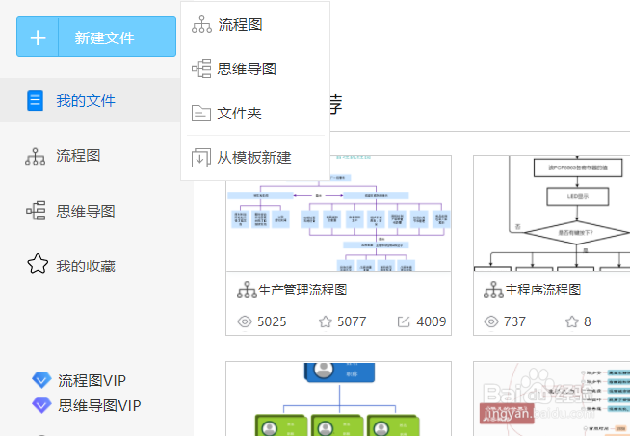Click the 主程序流程图 title text
Screen dimensions: 630x436
coord(542,290)
